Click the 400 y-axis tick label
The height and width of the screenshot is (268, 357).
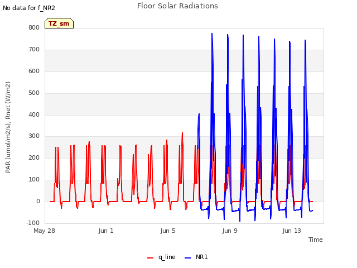coord(34,114)
